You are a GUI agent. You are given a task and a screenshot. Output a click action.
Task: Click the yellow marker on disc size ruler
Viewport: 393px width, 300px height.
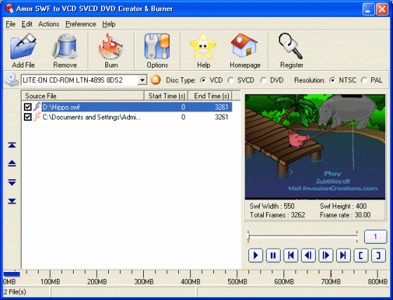coord(307,273)
